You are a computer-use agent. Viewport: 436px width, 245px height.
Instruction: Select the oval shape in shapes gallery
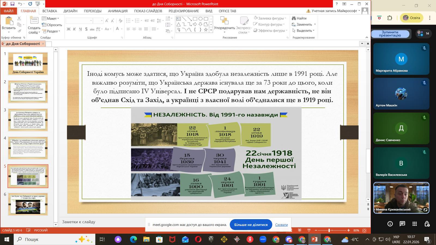click(201, 19)
